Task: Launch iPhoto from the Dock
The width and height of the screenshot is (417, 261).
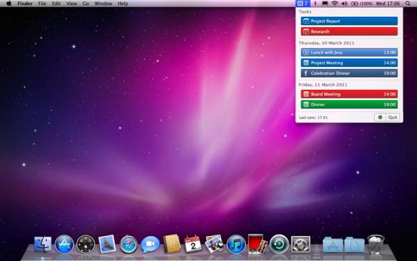Action: 215,244
